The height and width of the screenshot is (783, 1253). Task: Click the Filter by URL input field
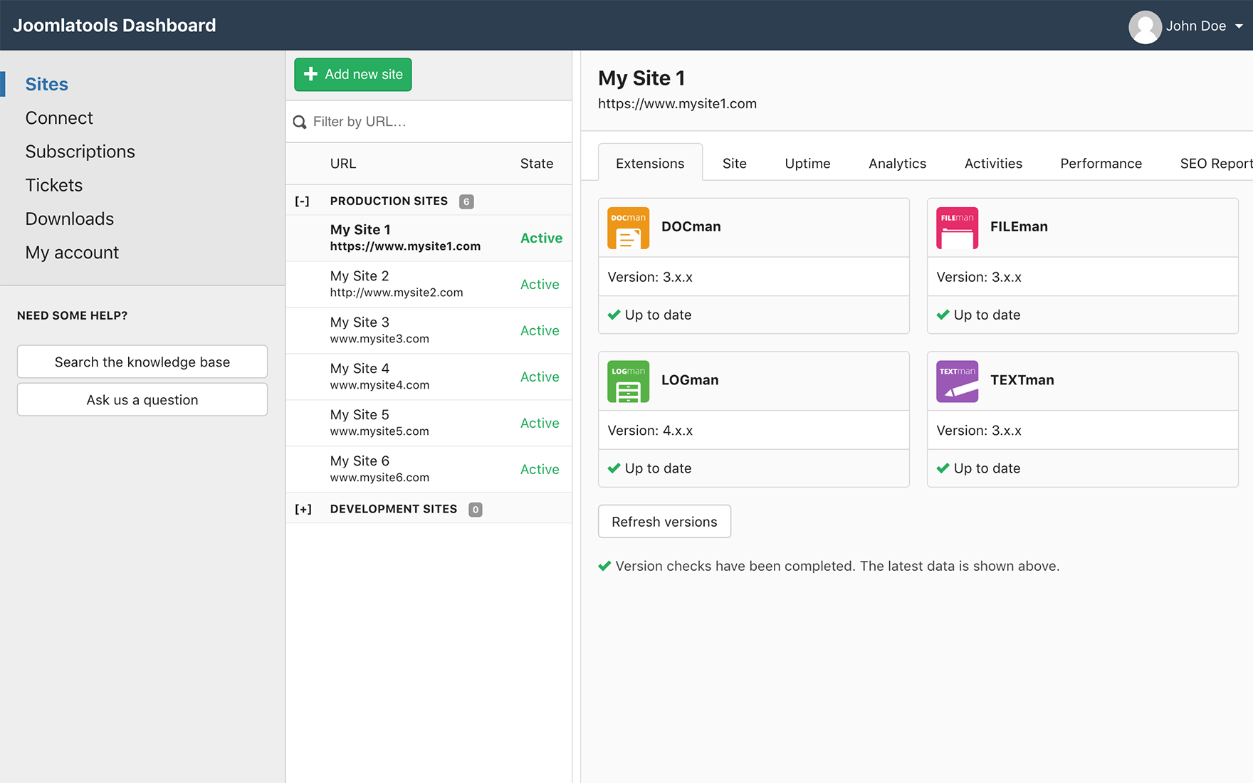pyautogui.click(x=429, y=122)
